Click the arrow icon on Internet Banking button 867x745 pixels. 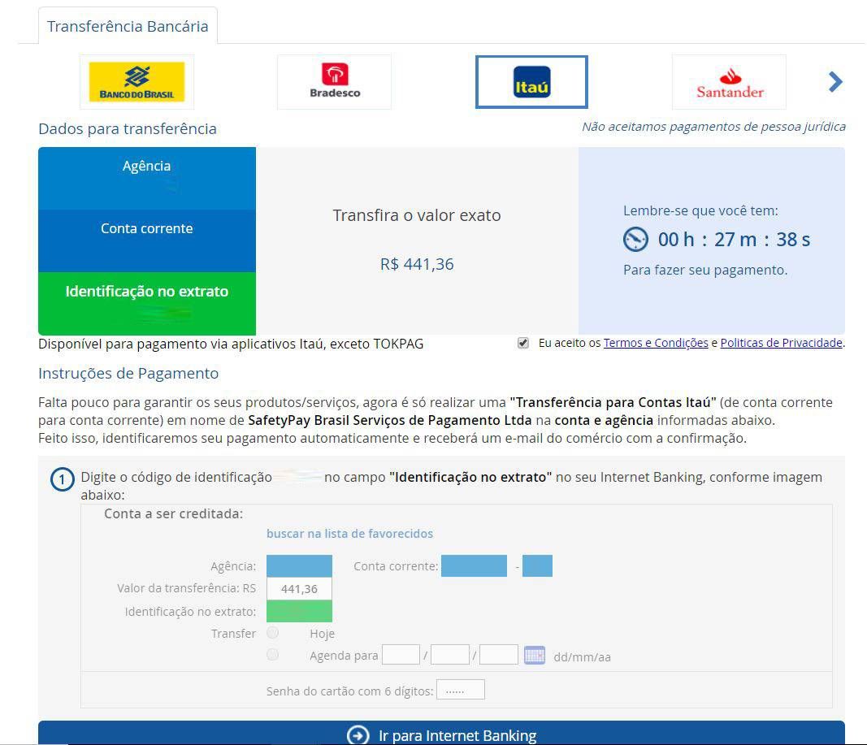[x=358, y=735]
